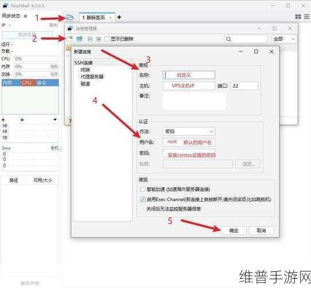Switch to grid layout view icon
This screenshot has height=288, width=311.
(298, 17)
